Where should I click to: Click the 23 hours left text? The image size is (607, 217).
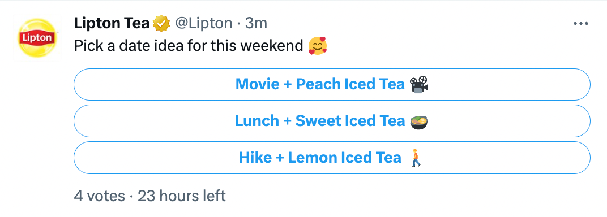(x=182, y=196)
